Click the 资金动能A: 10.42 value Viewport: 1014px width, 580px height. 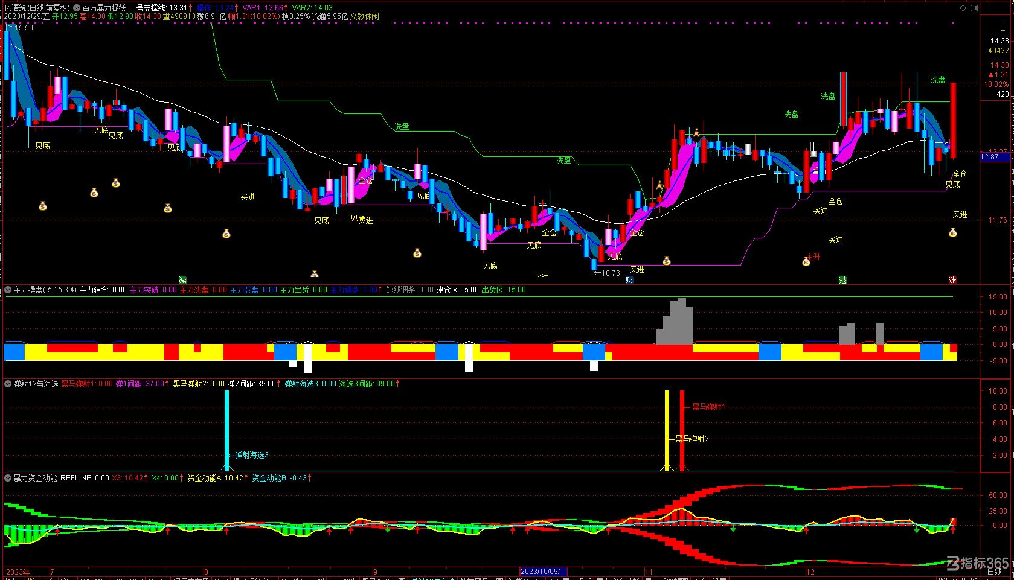pos(216,478)
